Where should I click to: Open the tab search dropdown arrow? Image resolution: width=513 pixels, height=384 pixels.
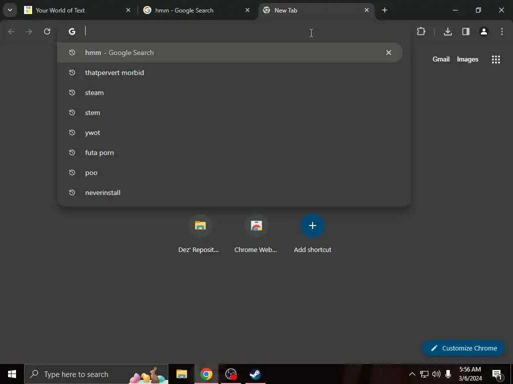pyautogui.click(x=10, y=10)
